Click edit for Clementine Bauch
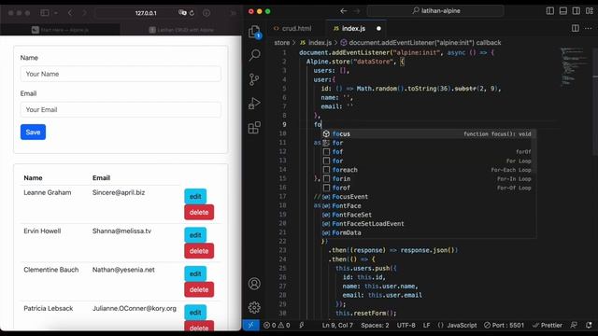This screenshot has width=598, height=336. (x=195, y=273)
